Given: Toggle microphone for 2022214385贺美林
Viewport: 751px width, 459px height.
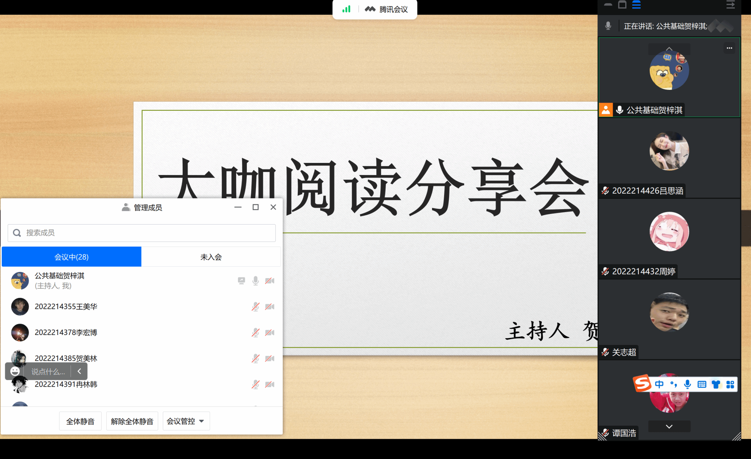Looking at the screenshot, I should (x=256, y=358).
